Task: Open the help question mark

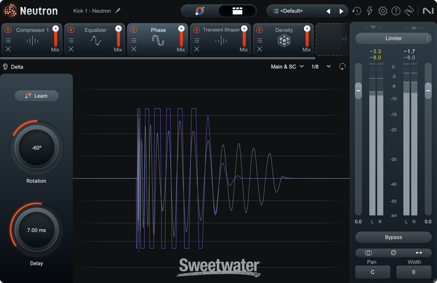Action: [396, 11]
